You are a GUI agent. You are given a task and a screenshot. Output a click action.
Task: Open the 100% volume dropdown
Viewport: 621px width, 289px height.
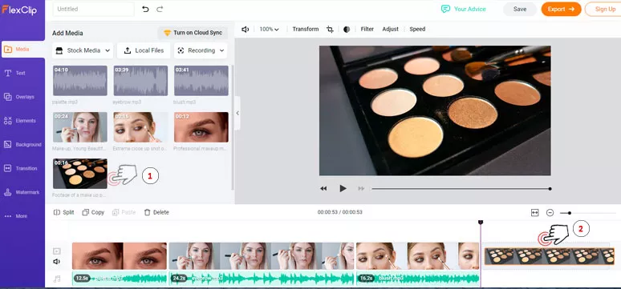click(x=270, y=30)
